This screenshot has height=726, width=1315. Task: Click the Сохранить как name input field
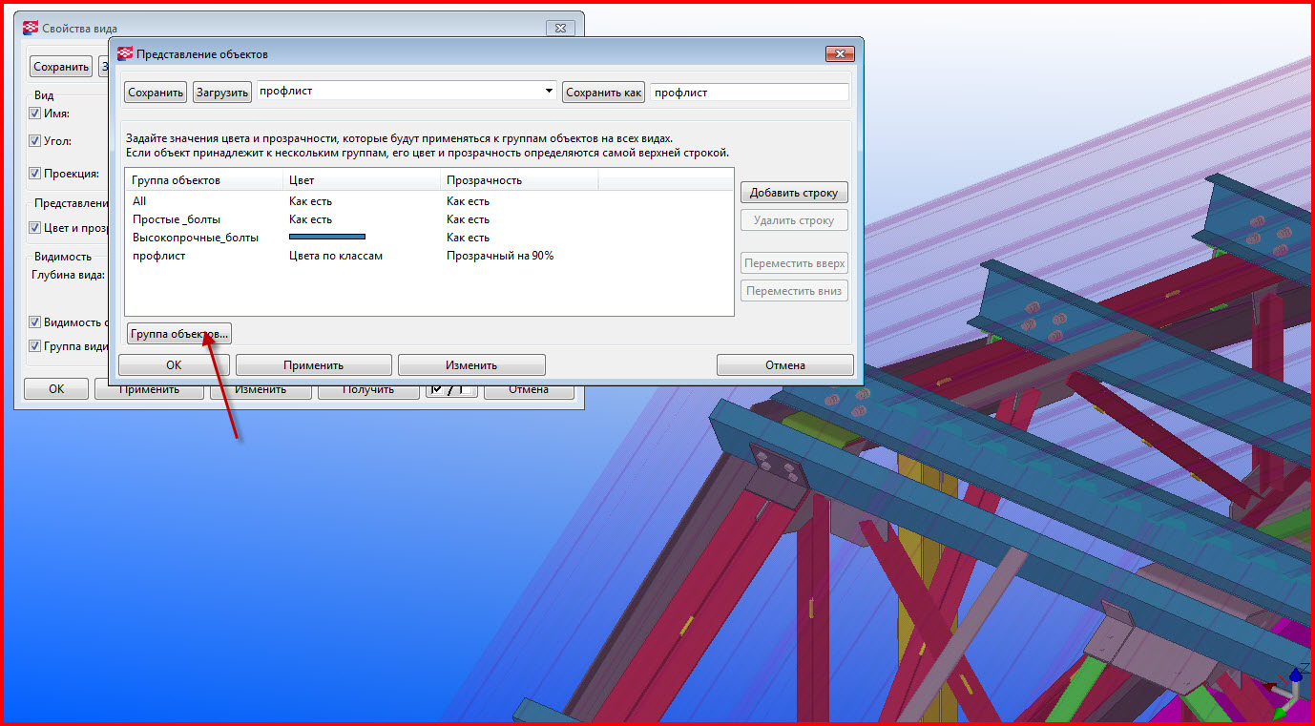coord(748,93)
